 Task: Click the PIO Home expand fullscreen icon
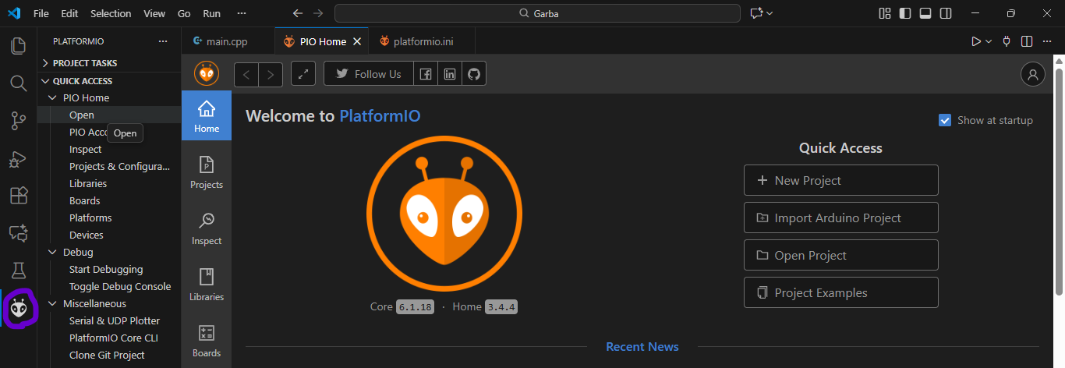coord(303,74)
